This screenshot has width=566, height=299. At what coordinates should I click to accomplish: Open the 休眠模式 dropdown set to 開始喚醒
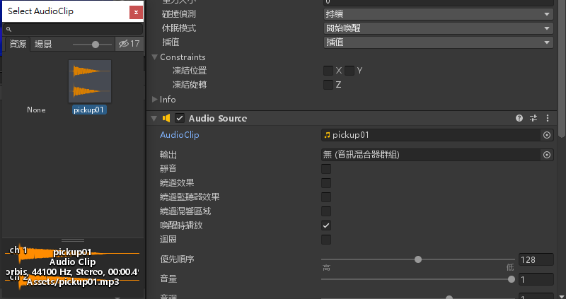[437, 28]
